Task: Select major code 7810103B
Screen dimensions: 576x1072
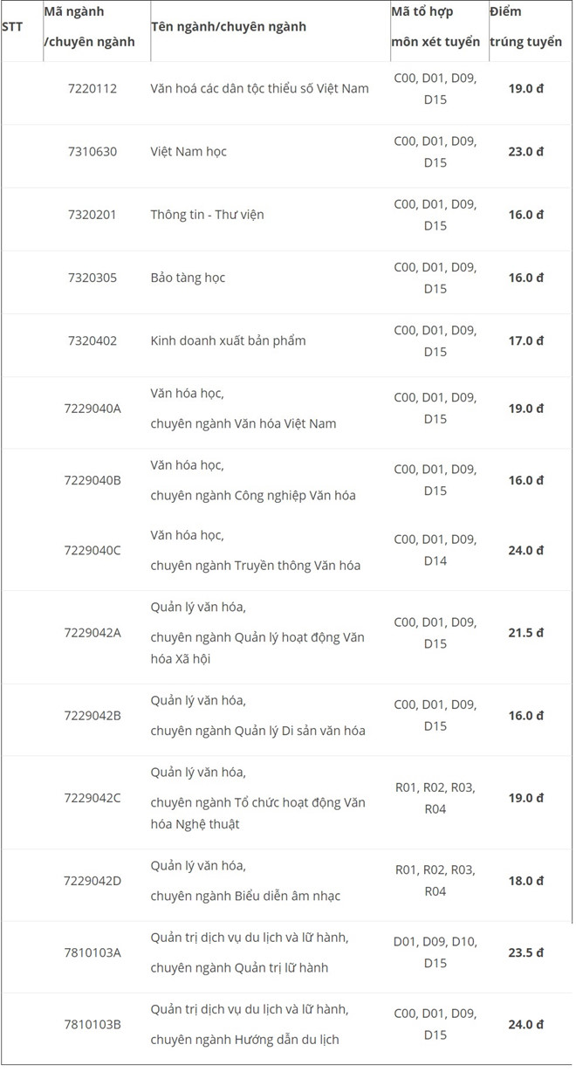Action: (x=93, y=1024)
